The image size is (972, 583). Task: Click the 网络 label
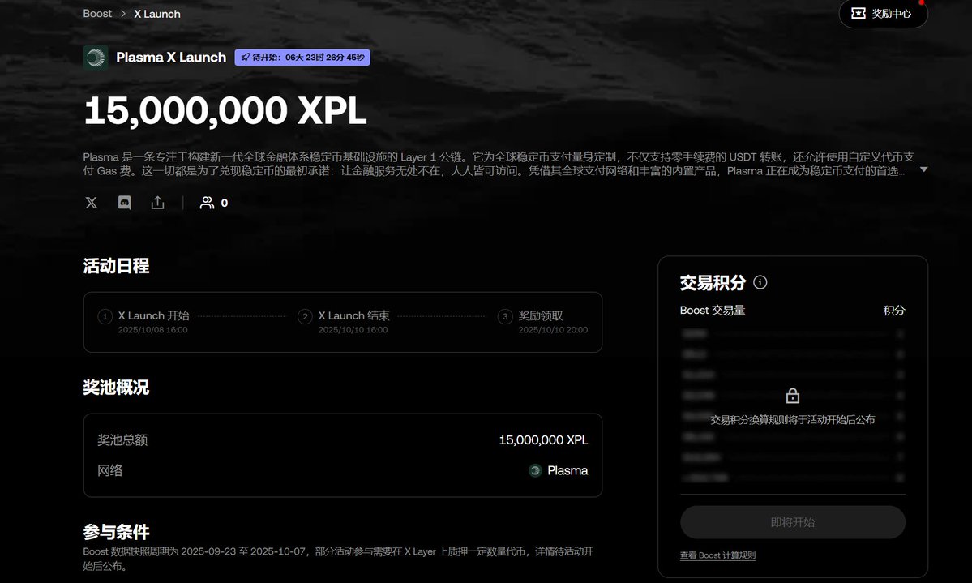(109, 471)
